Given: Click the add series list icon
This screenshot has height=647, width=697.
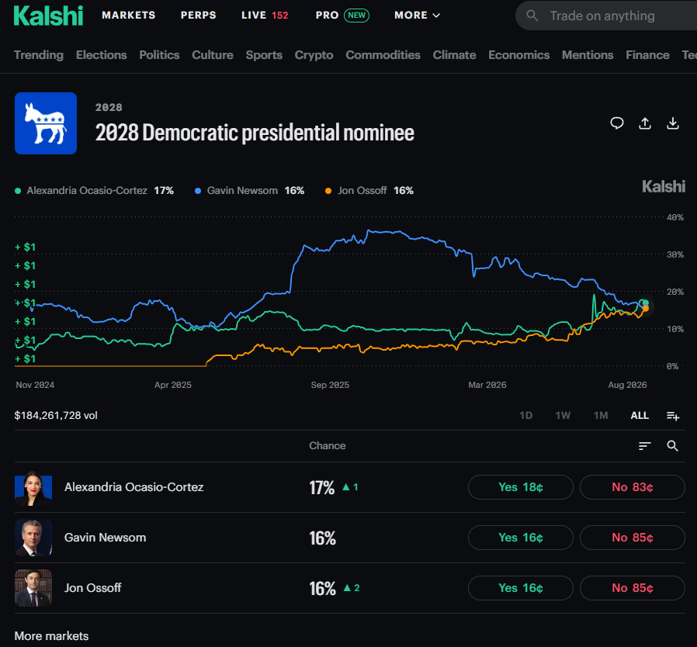Looking at the screenshot, I should coord(673,416).
